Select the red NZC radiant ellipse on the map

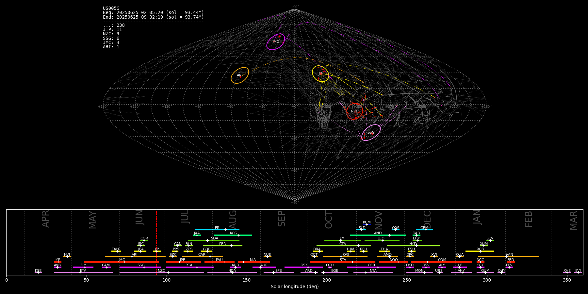pos(354,111)
